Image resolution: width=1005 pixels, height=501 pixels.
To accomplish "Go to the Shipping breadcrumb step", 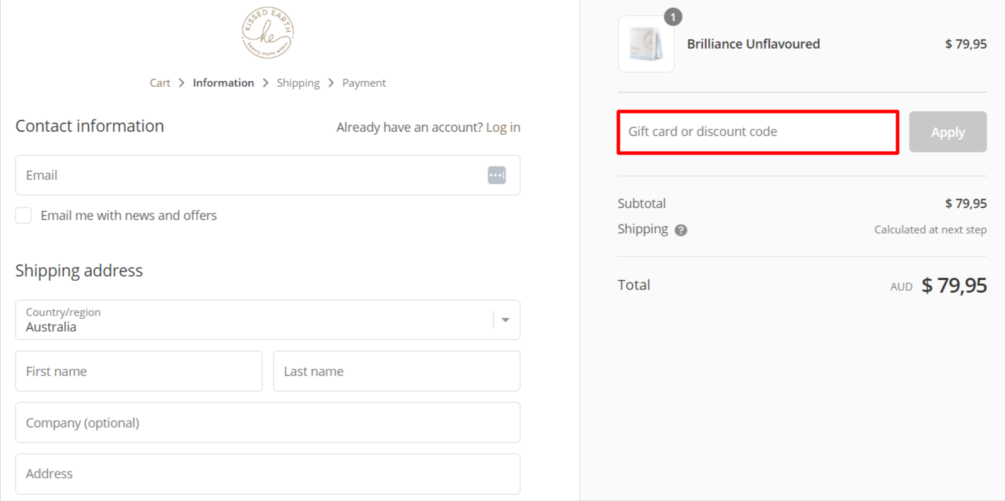I will pyautogui.click(x=298, y=83).
